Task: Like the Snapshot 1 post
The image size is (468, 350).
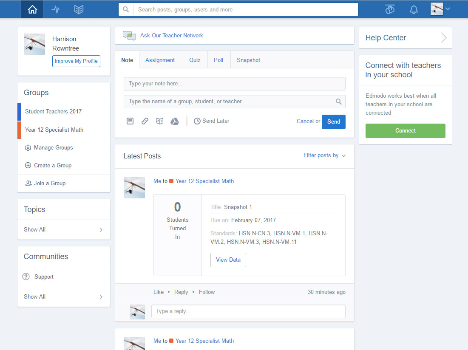Action: pos(159,292)
